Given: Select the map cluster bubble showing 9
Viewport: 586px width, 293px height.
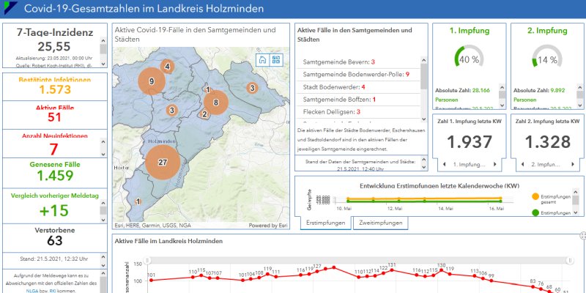Looking at the screenshot, I should (x=152, y=81).
